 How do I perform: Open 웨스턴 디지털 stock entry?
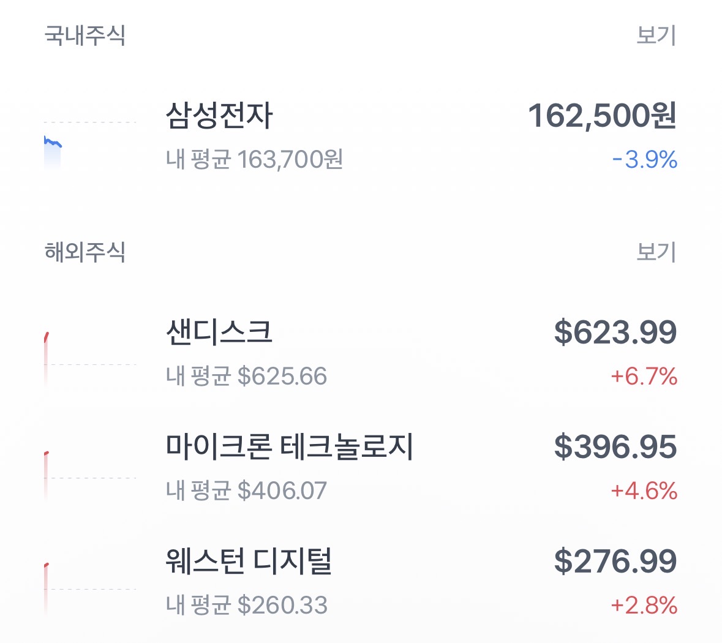pyautogui.click(x=249, y=562)
